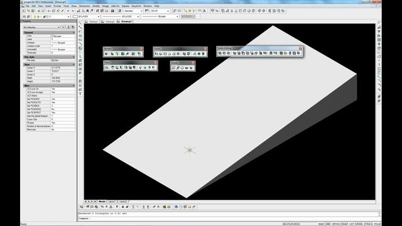
Task: Toggle ESNAP in the status bar
Action: [x=344, y=224]
